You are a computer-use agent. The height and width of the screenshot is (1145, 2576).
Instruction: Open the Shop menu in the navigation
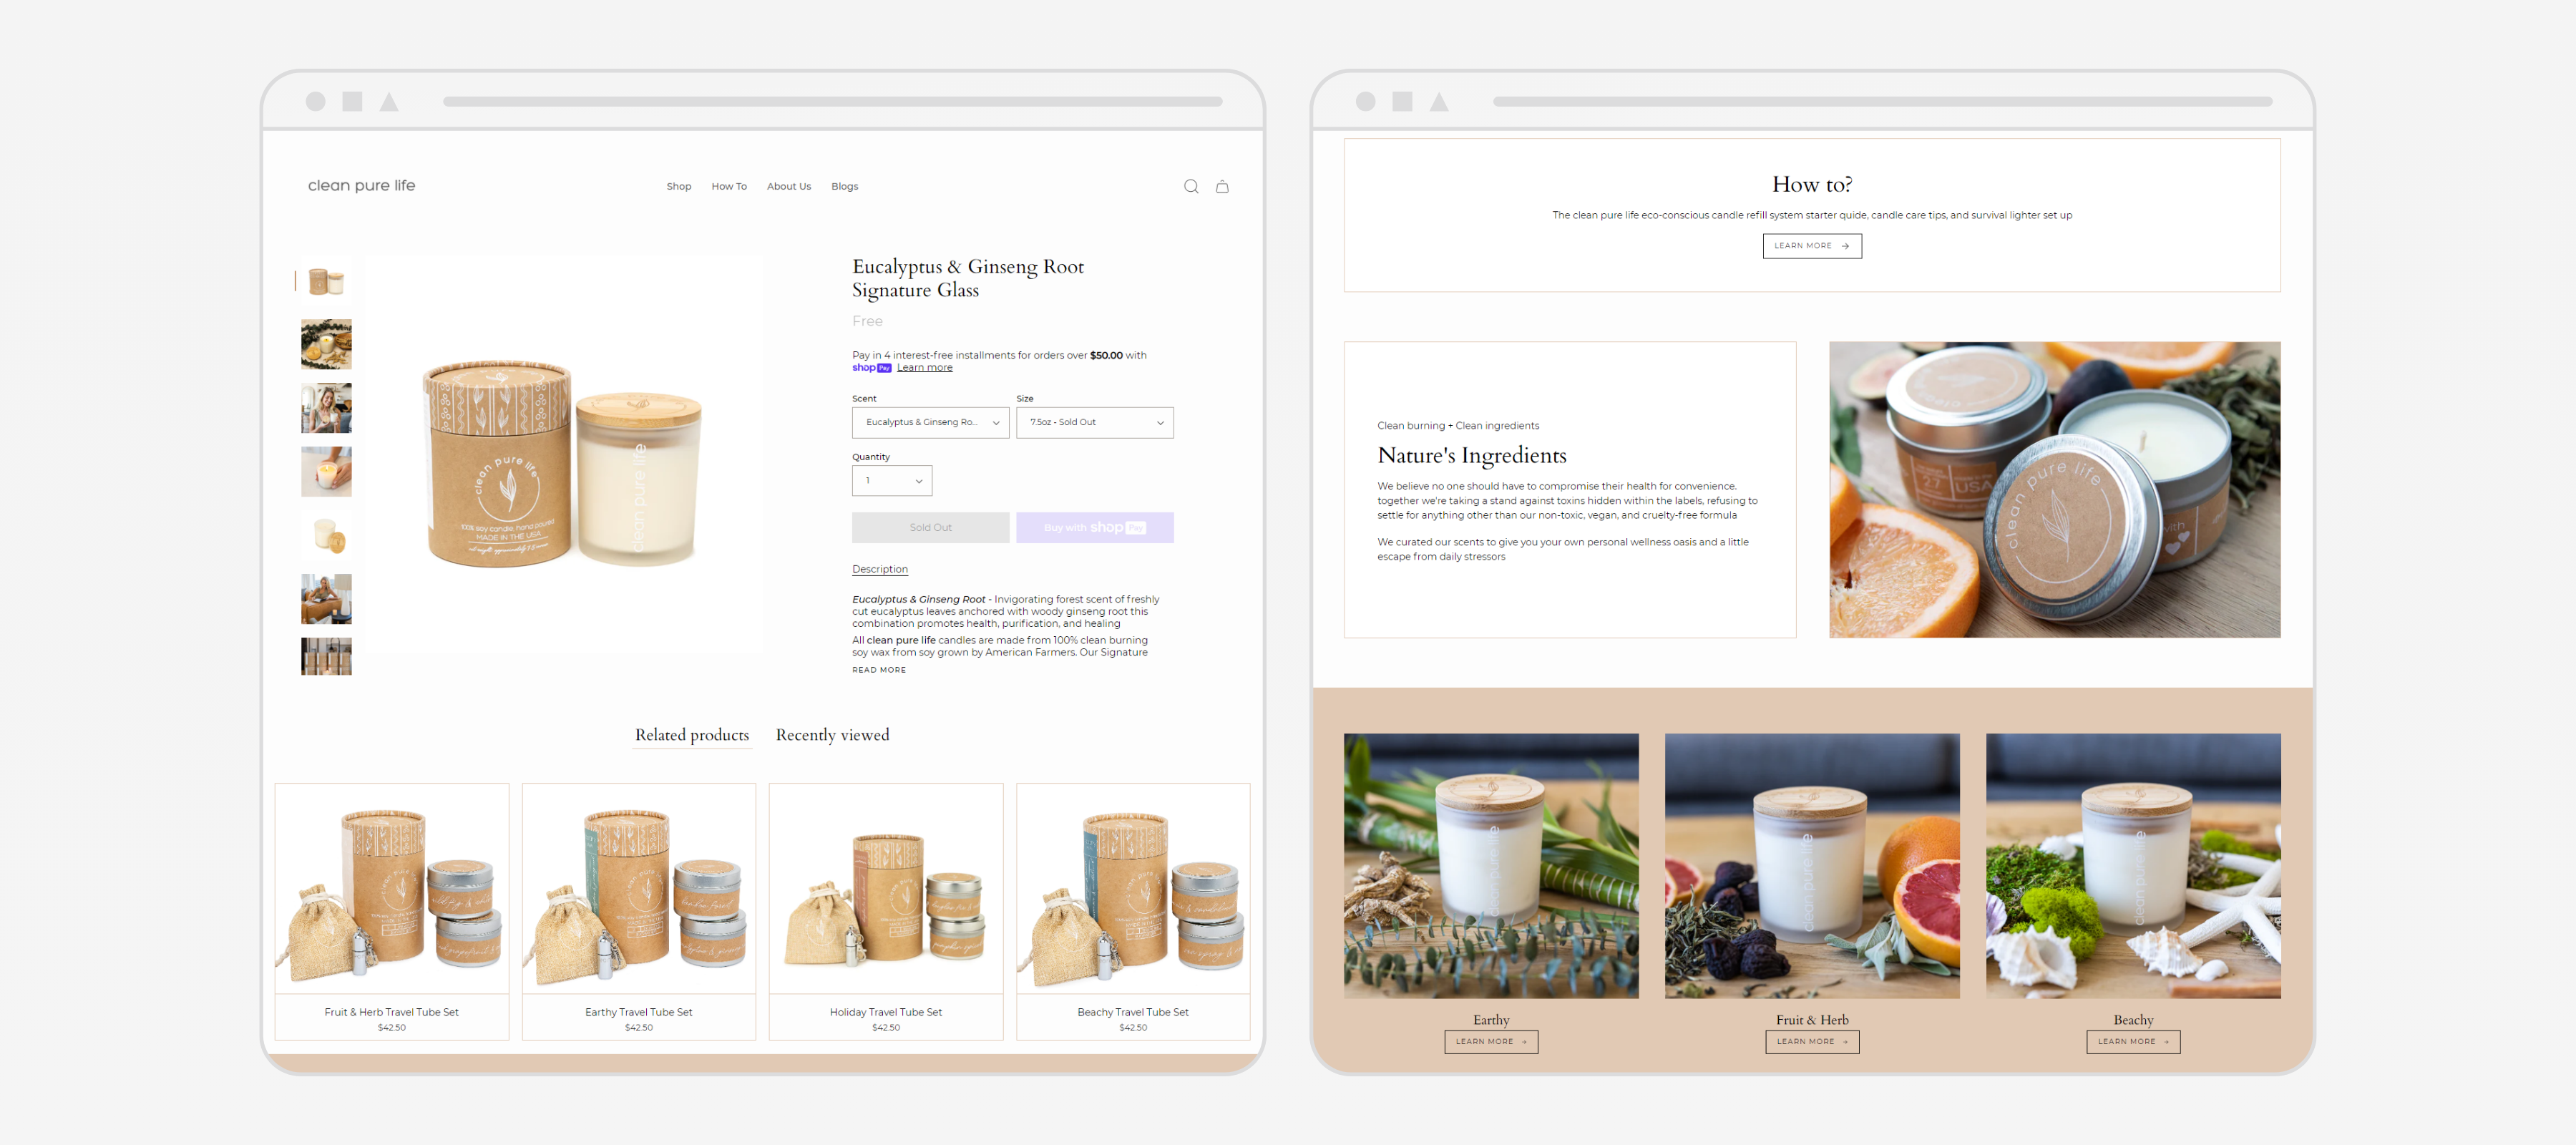point(679,186)
